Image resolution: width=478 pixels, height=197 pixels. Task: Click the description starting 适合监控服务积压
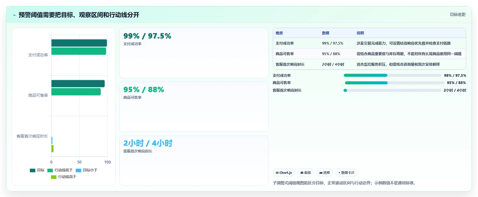pyautogui.click(x=398, y=64)
